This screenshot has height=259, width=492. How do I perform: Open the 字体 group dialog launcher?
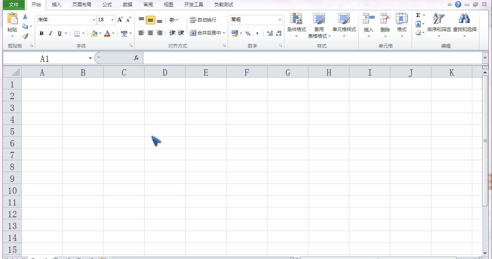(x=131, y=46)
